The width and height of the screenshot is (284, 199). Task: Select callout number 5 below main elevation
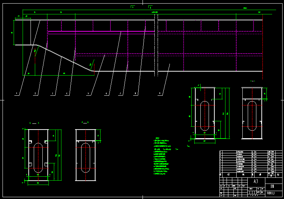[x=88, y=94]
